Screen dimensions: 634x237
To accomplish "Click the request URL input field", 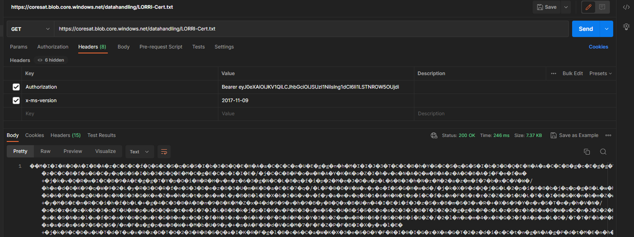I will pos(311,29).
